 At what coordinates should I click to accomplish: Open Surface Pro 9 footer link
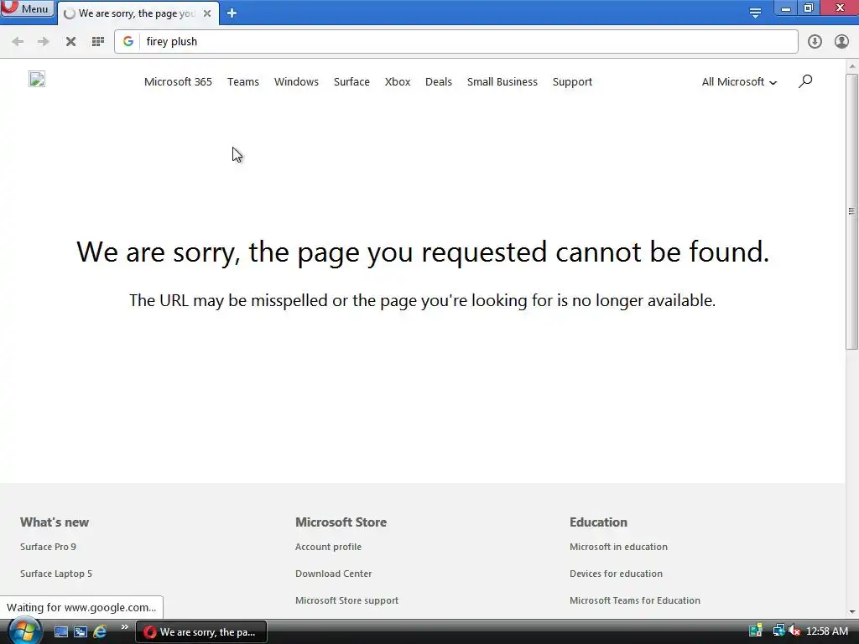48,547
